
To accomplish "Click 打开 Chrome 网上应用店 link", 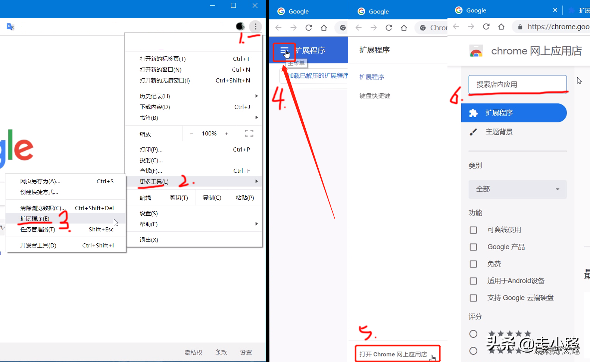I will [x=393, y=354].
